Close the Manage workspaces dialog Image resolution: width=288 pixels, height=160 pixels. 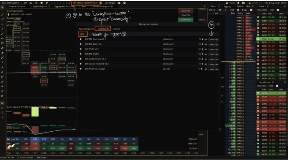[218, 24]
